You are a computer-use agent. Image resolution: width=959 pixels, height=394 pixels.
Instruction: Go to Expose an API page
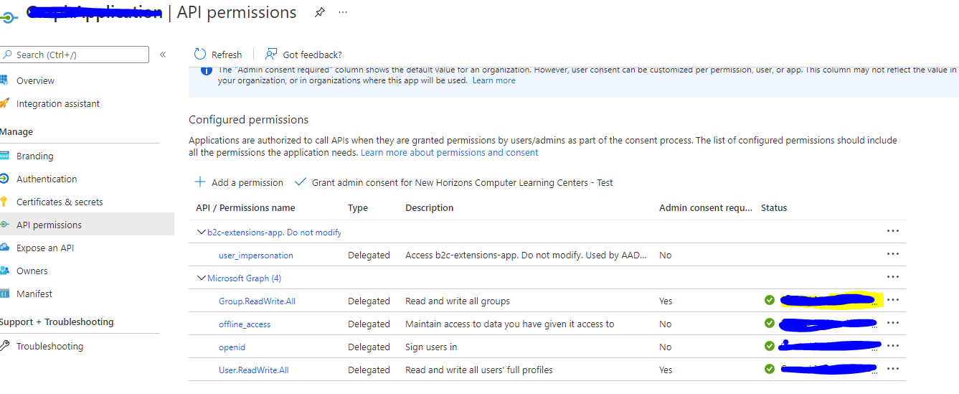click(x=45, y=248)
